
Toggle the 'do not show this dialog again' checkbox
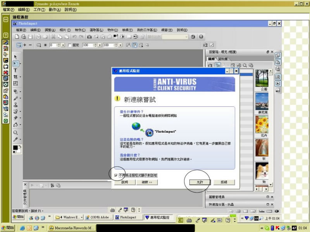(x=116, y=176)
